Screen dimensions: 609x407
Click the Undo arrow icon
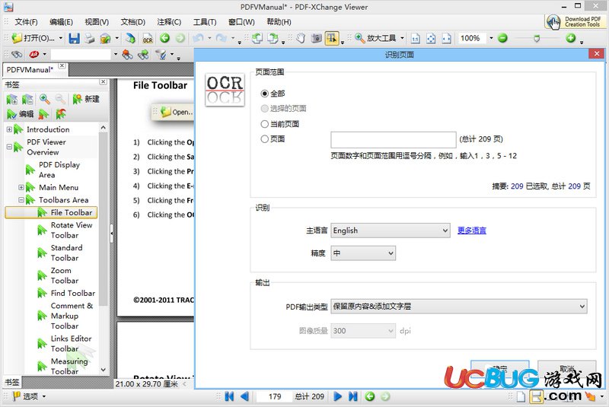click(x=198, y=38)
